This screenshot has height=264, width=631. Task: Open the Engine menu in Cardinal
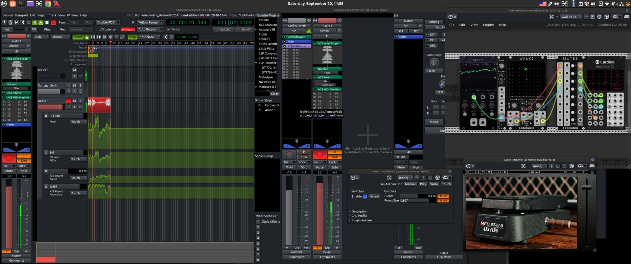click(x=488, y=25)
